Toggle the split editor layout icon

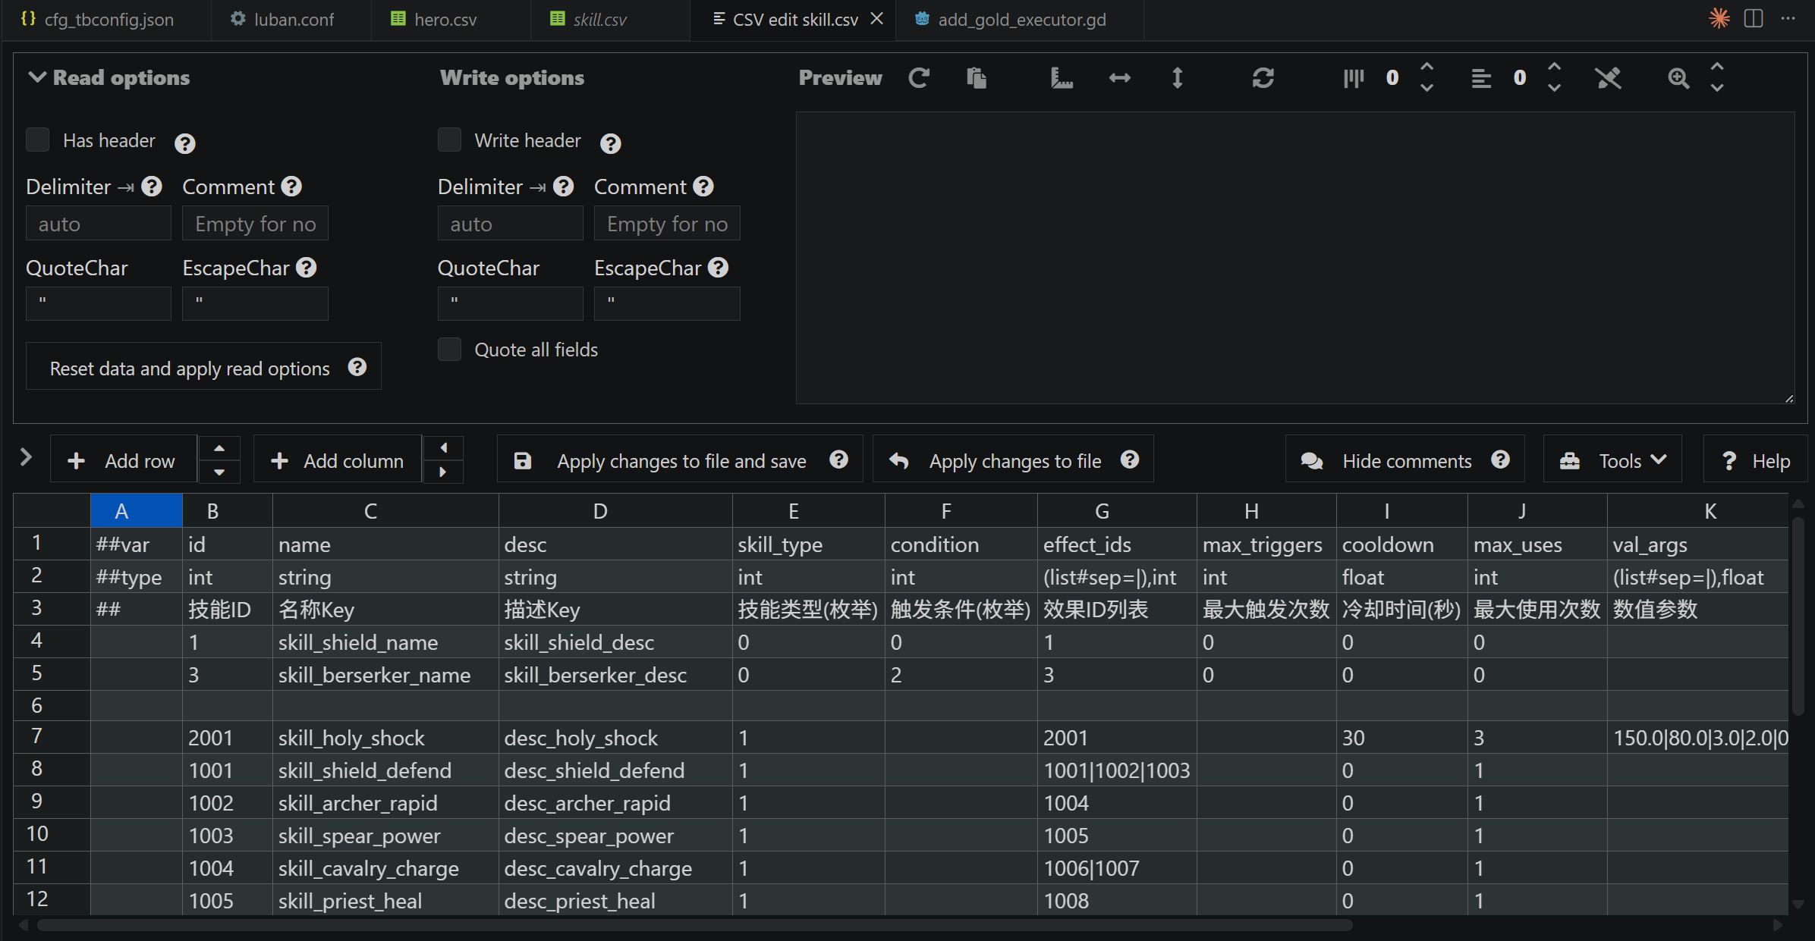click(1754, 18)
